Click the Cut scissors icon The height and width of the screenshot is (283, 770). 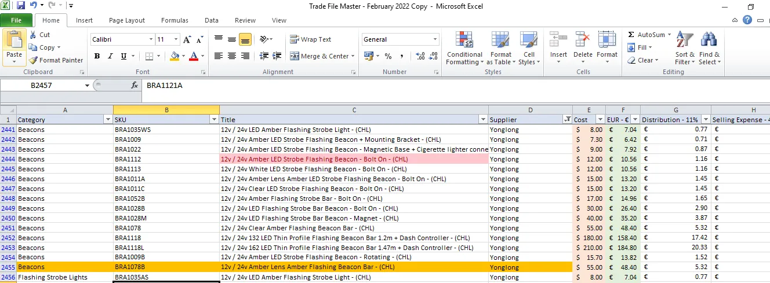(x=33, y=35)
